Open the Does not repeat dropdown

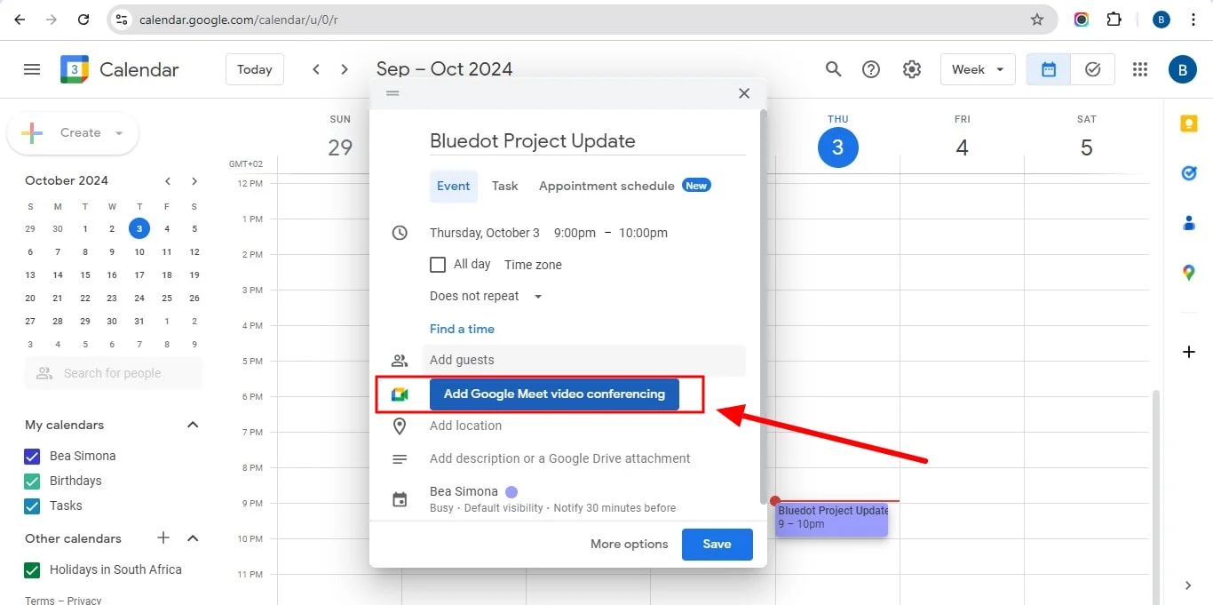[486, 296]
